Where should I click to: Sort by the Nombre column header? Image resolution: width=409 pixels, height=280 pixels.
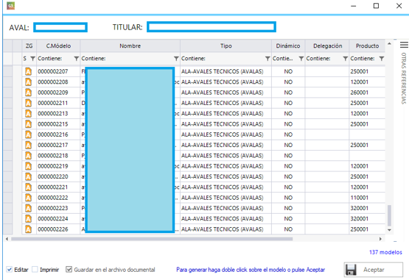click(x=130, y=46)
